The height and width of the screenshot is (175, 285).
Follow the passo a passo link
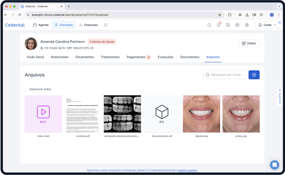(188, 170)
